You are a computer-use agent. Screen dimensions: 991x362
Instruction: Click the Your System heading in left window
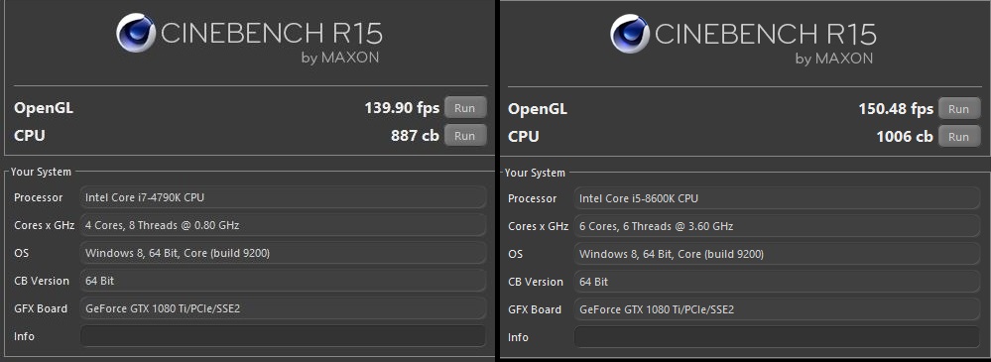point(41,172)
